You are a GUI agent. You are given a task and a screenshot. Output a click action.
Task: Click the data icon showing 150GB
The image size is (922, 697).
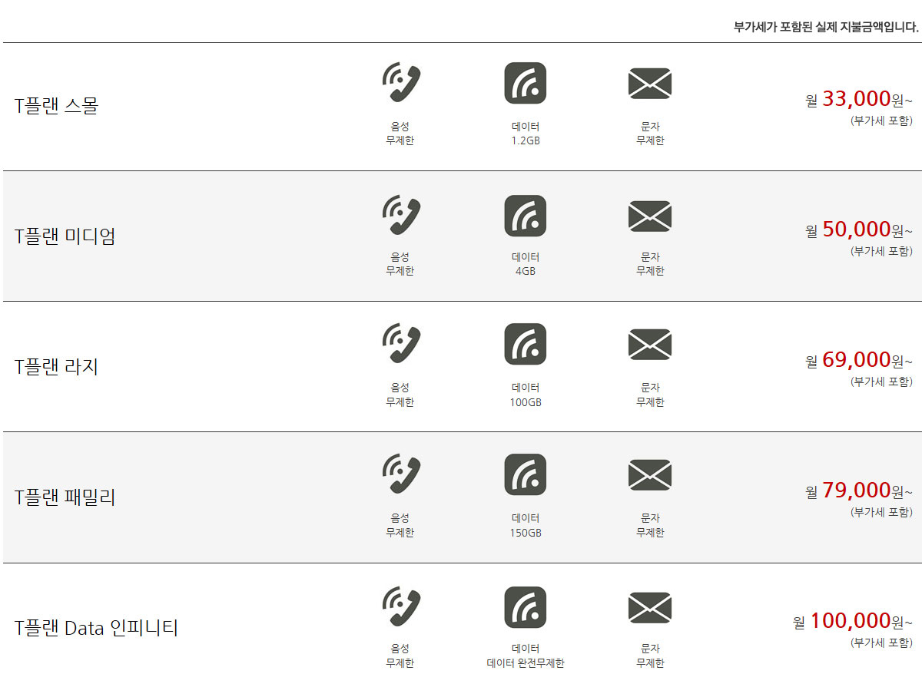point(526,474)
